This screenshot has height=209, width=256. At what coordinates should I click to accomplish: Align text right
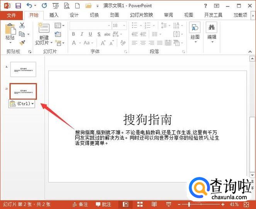(151, 43)
